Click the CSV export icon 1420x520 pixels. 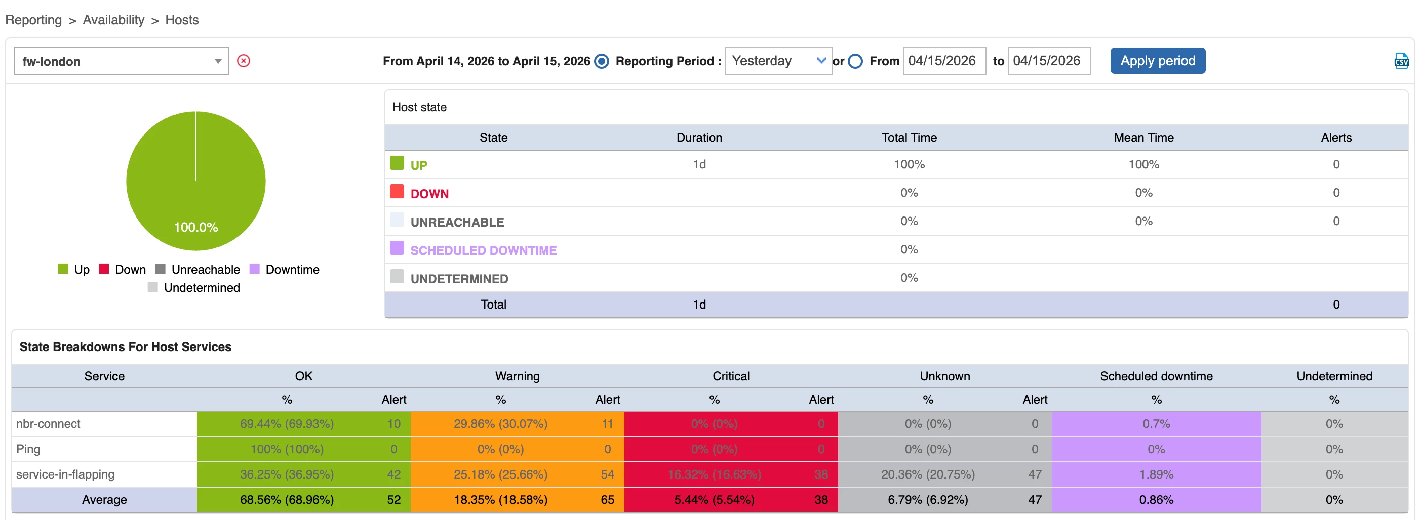tap(1401, 61)
